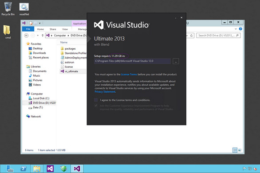Check I agree to the License terms
Viewport: 260px width, 173px height.
[x=96, y=100]
